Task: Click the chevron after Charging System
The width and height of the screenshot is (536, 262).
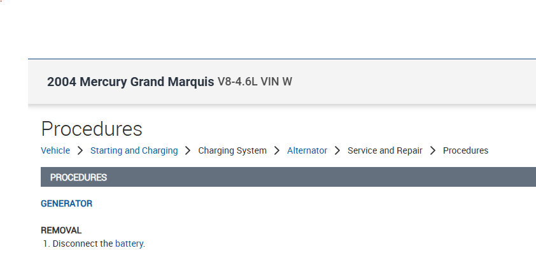Action: [x=277, y=151]
